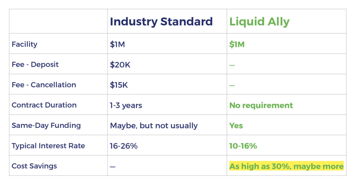Click the green 'No requirement' text
The height and width of the screenshot is (185, 357).
coord(261,105)
